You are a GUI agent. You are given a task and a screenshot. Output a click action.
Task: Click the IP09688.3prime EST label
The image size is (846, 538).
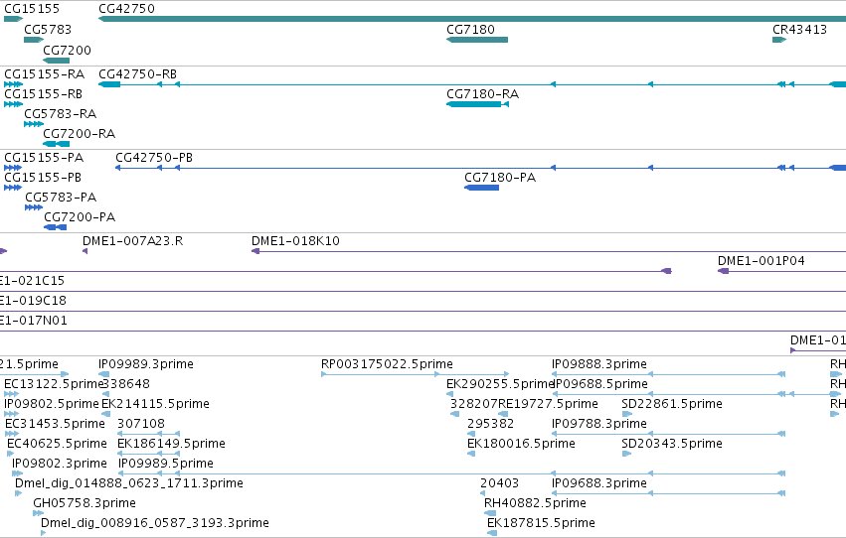coord(599,483)
